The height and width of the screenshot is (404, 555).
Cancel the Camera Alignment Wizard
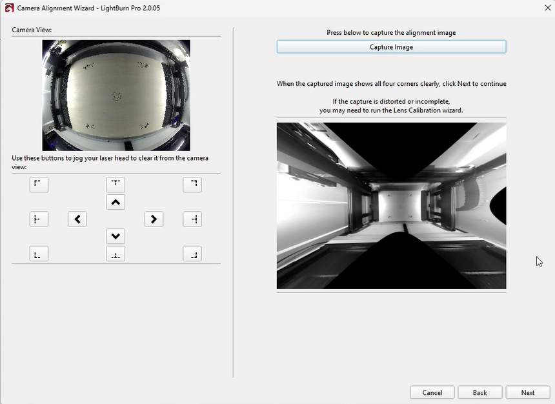point(432,392)
